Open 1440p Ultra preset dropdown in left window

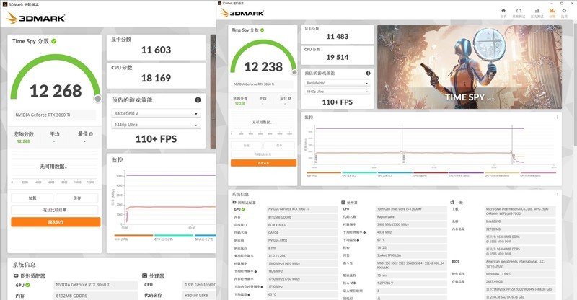(156, 125)
